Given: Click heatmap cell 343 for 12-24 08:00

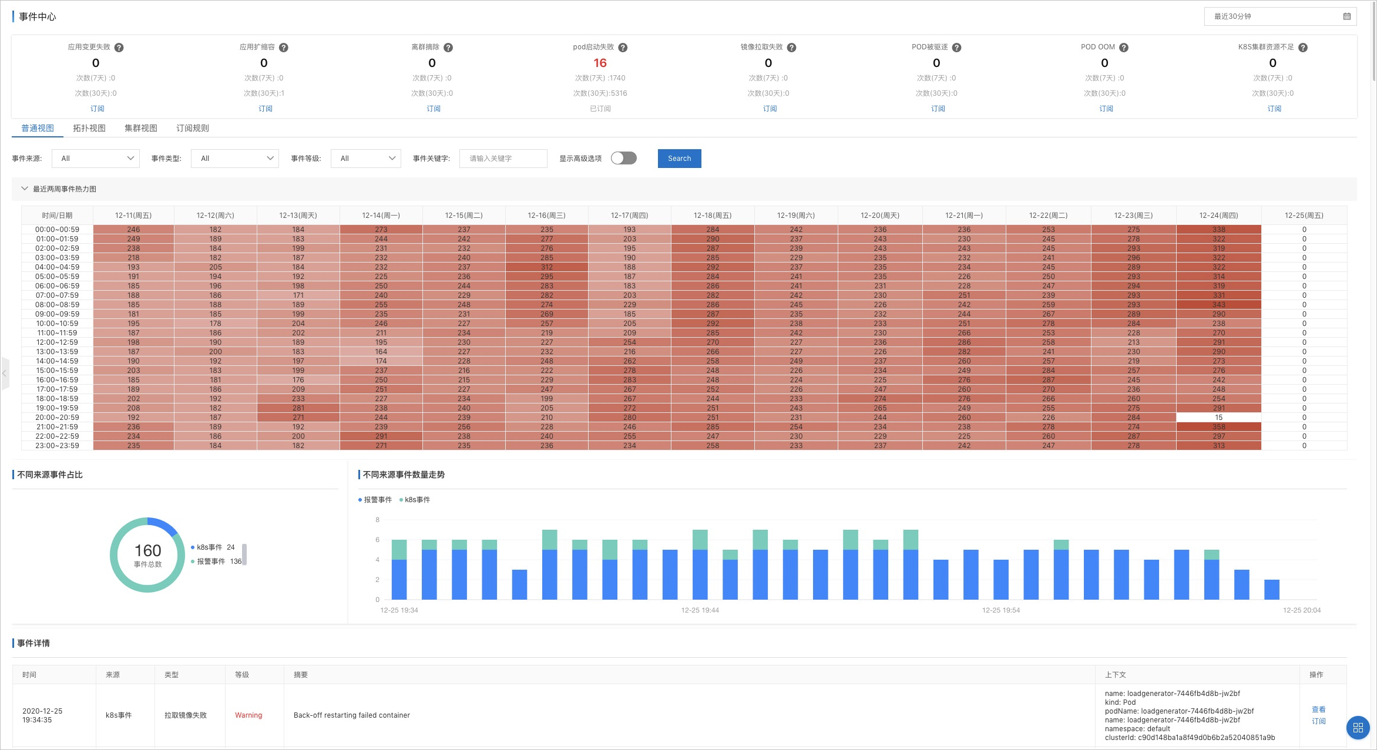Looking at the screenshot, I should point(1218,305).
